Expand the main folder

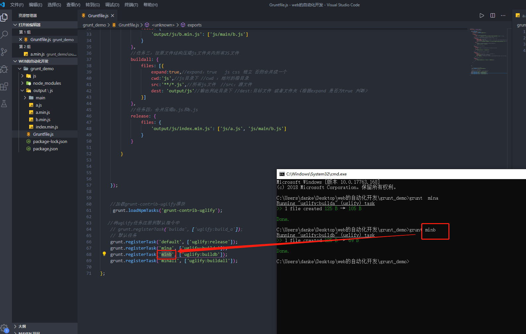[x=45, y=98]
